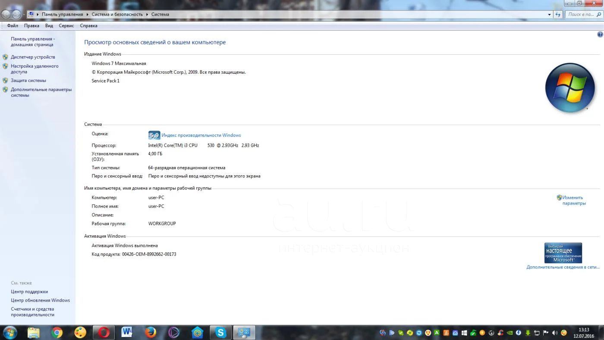The image size is (604, 340).
Task: Open the Справка menu
Action: [x=88, y=25]
